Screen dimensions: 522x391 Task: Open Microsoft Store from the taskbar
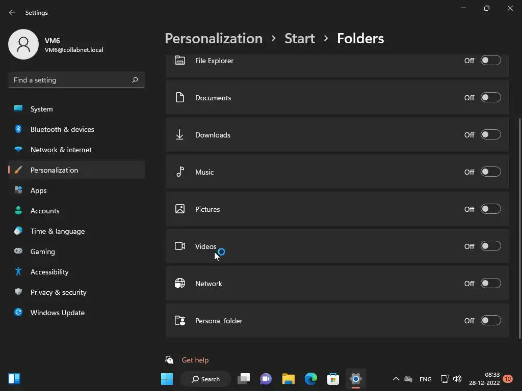point(333,379)
